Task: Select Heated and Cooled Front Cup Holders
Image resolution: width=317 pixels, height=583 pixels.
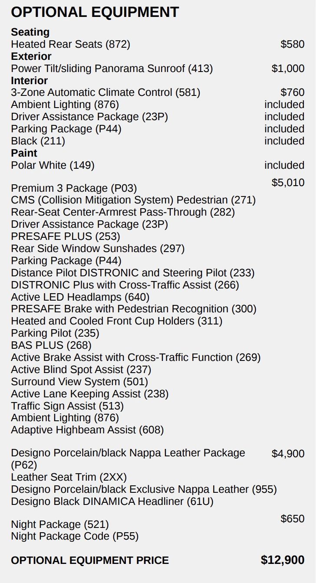Action: [x=116, y=321]
